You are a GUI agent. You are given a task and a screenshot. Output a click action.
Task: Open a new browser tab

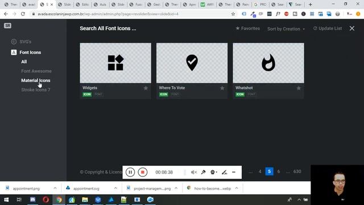click(x=310, y=5)
